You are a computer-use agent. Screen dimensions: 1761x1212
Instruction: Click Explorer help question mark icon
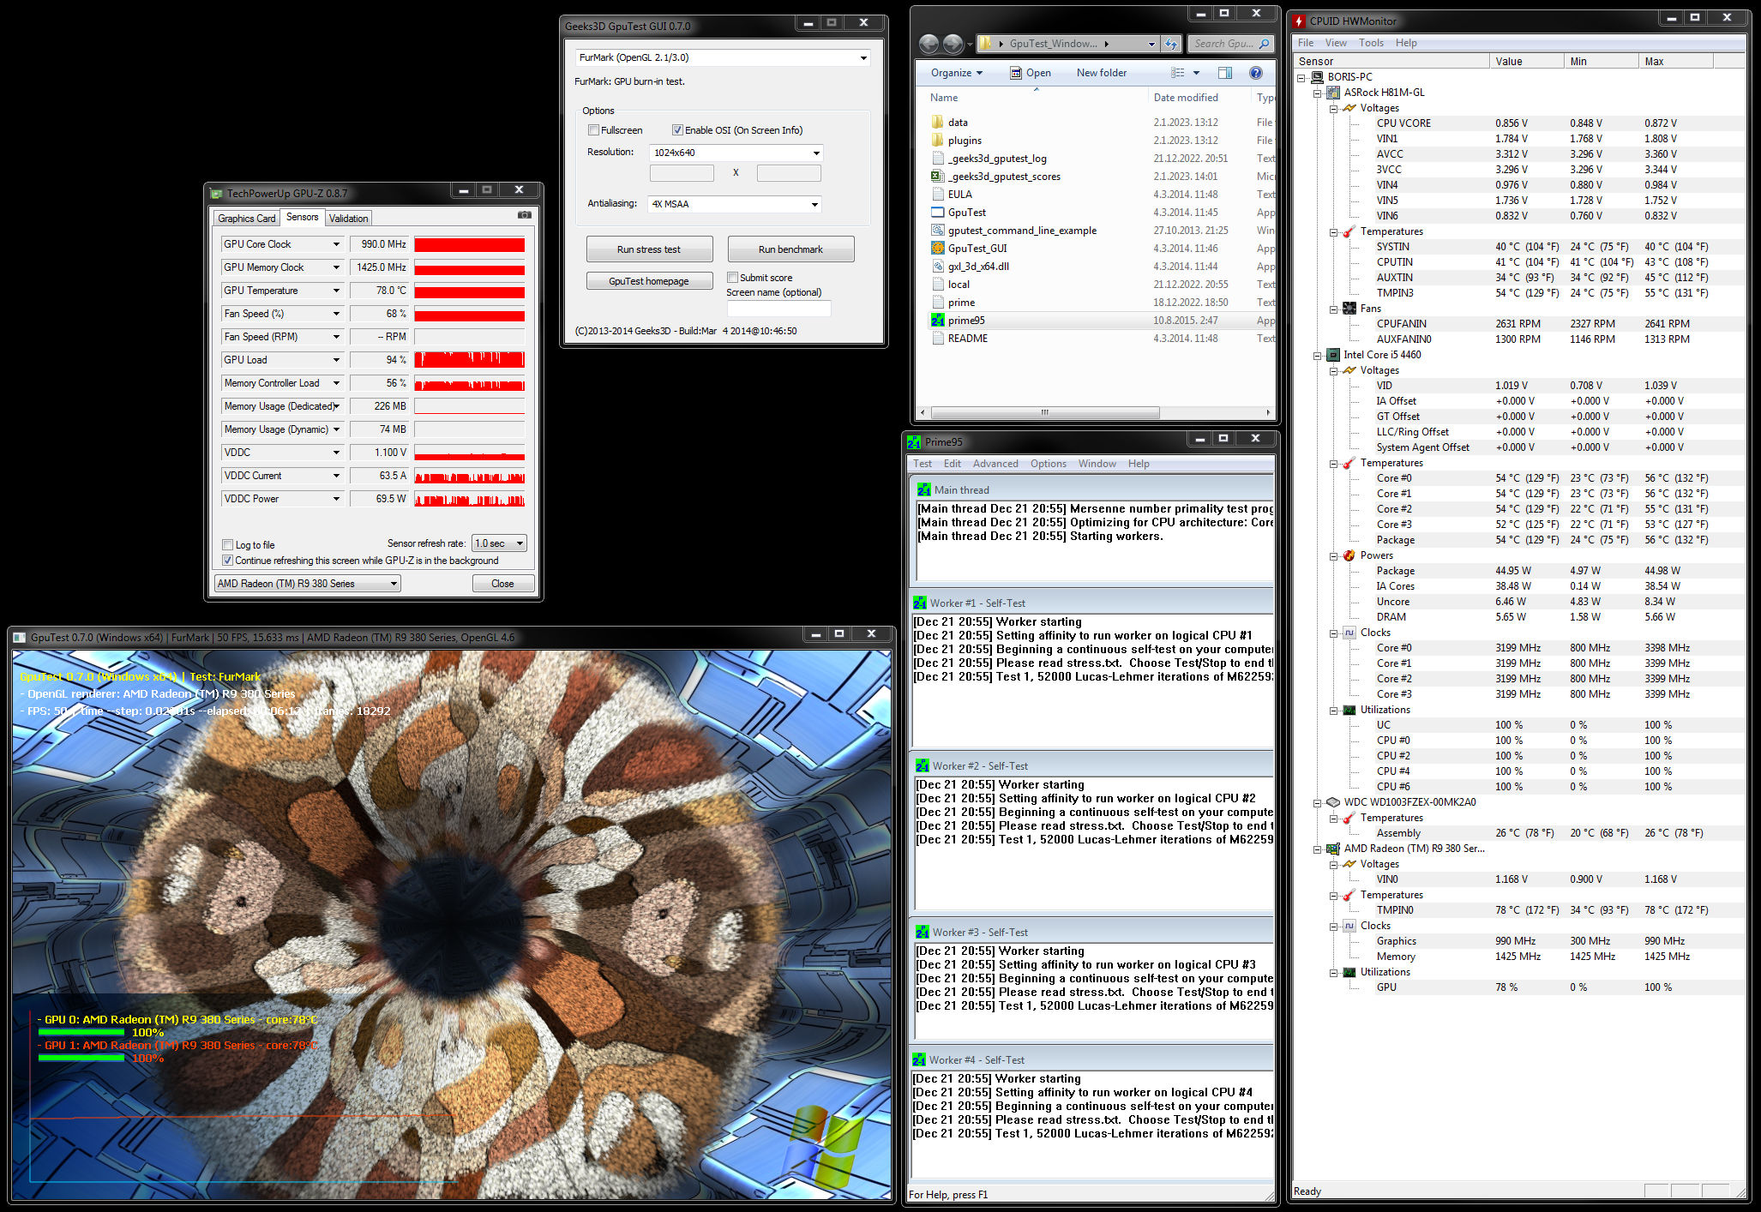[x=1256, y=73]
